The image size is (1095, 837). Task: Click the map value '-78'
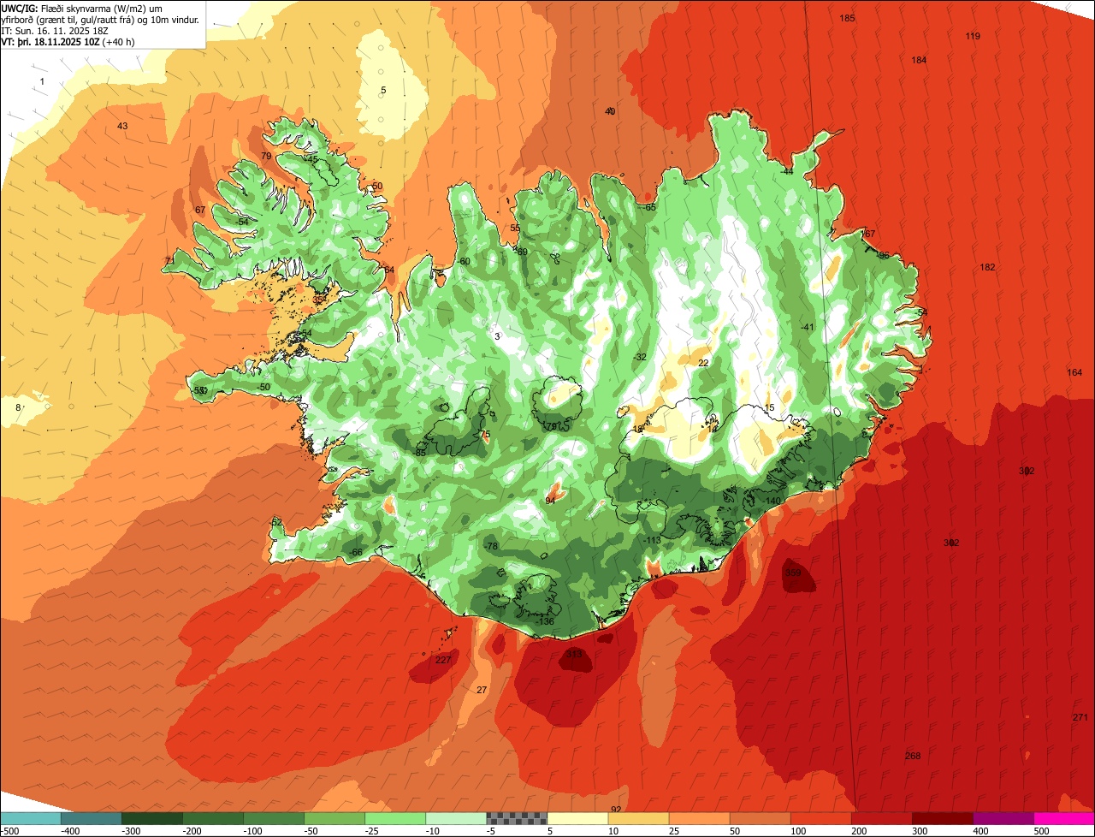[x=491, y=546]
